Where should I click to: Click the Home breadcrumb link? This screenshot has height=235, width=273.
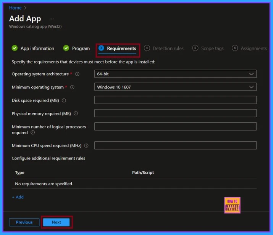pyautogui.click(x=15, y=8)
